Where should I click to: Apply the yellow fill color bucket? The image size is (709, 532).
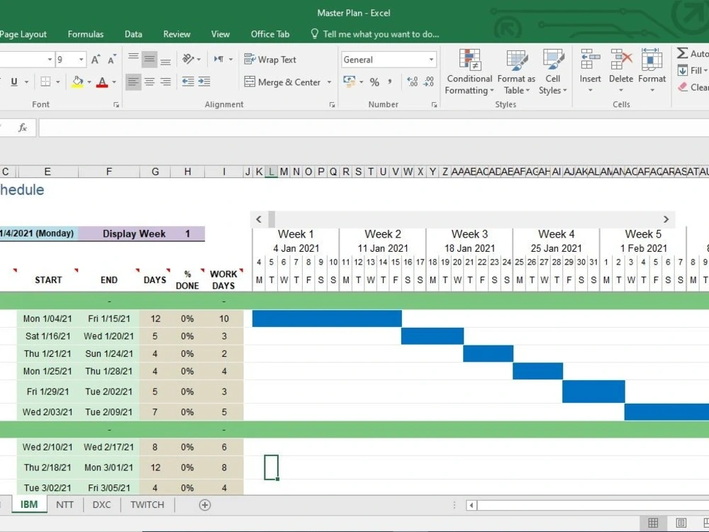(77, 82)
